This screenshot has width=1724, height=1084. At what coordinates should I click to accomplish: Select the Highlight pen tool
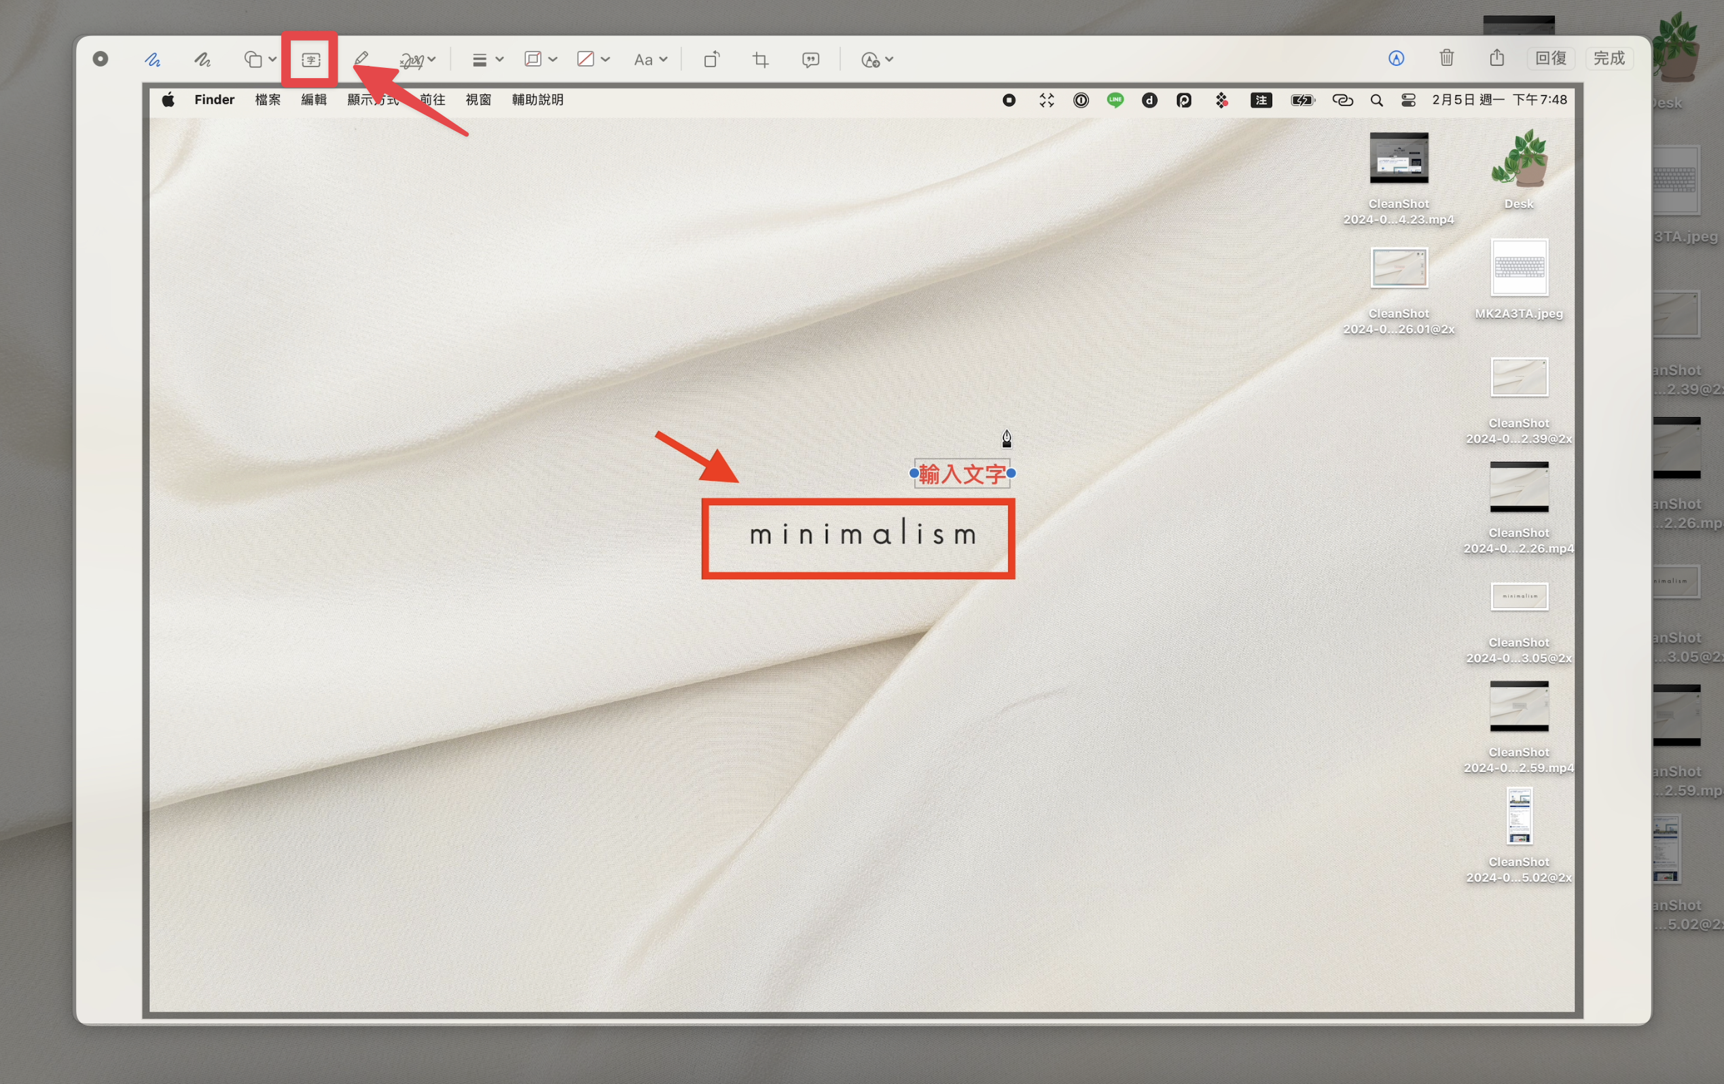coord(361,58)
